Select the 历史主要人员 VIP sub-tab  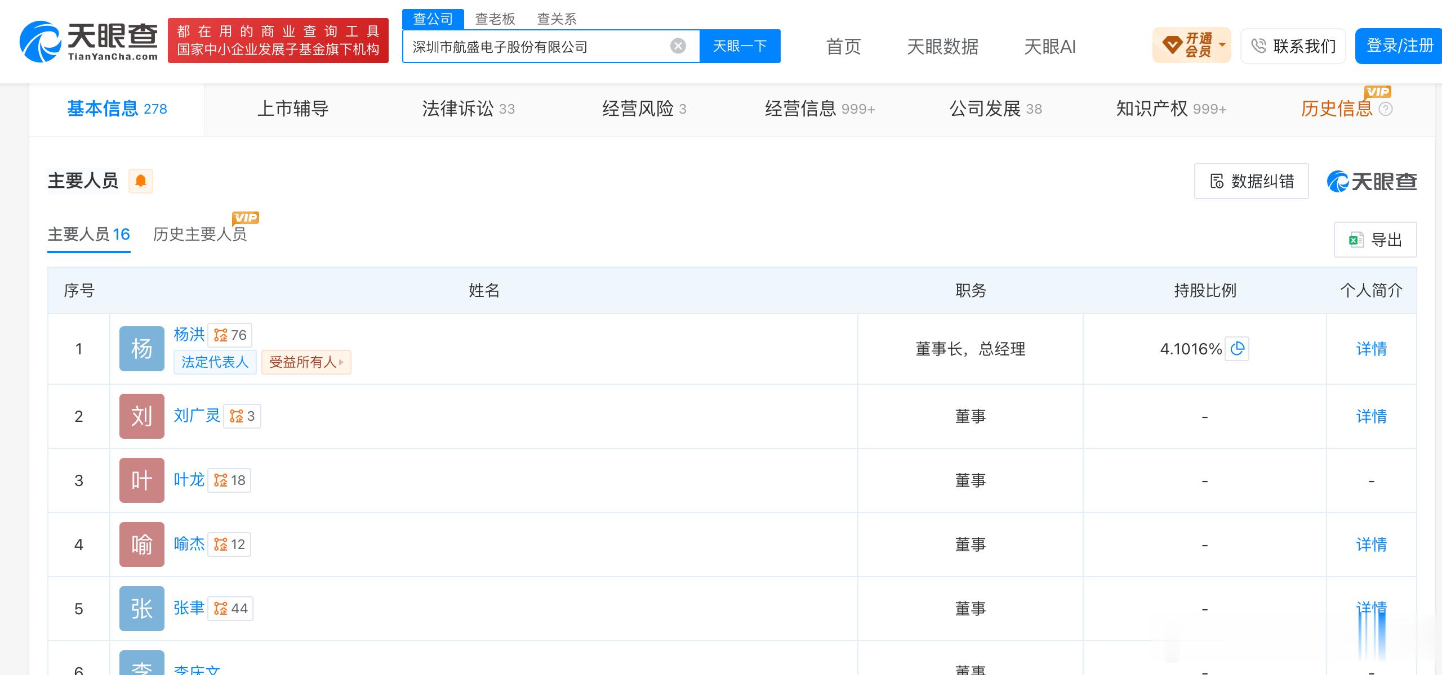200,235
